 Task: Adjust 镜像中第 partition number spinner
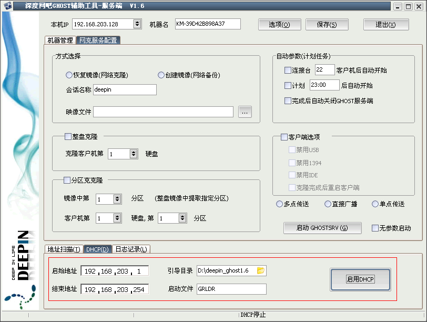click(x=117, y=199)
